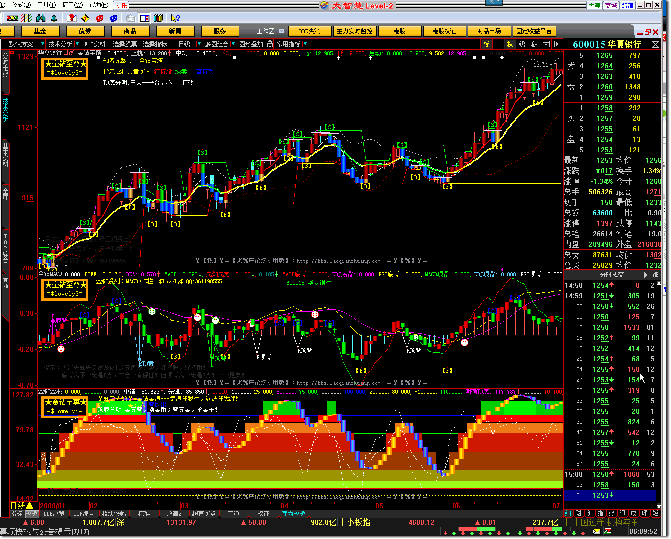Click the F10资料 button

coord(95,44)
